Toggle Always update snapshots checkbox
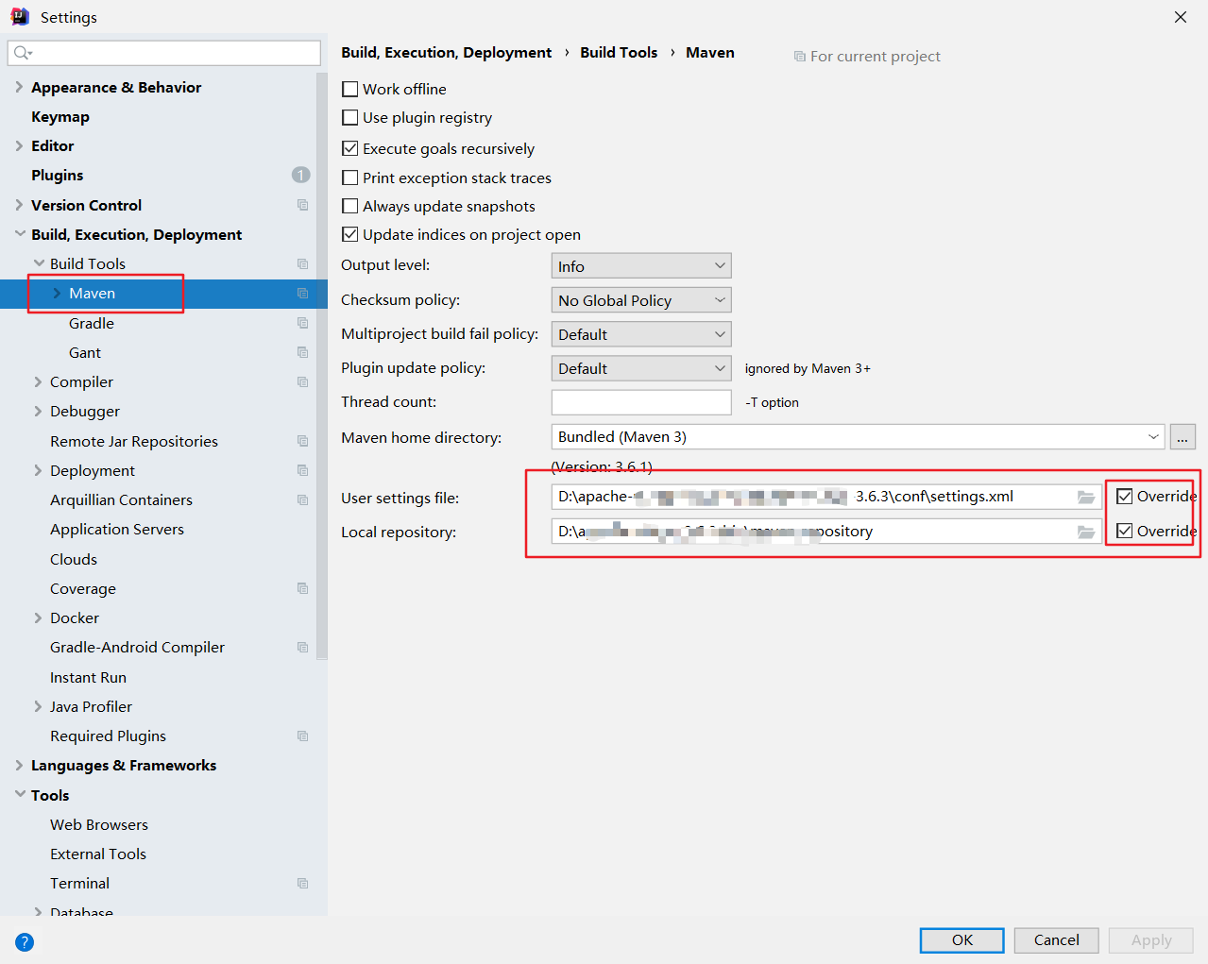 coord(349,206)
